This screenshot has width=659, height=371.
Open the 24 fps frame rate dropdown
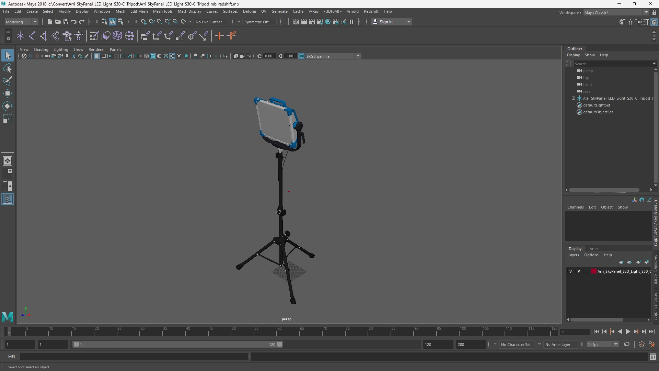point(602,344)
